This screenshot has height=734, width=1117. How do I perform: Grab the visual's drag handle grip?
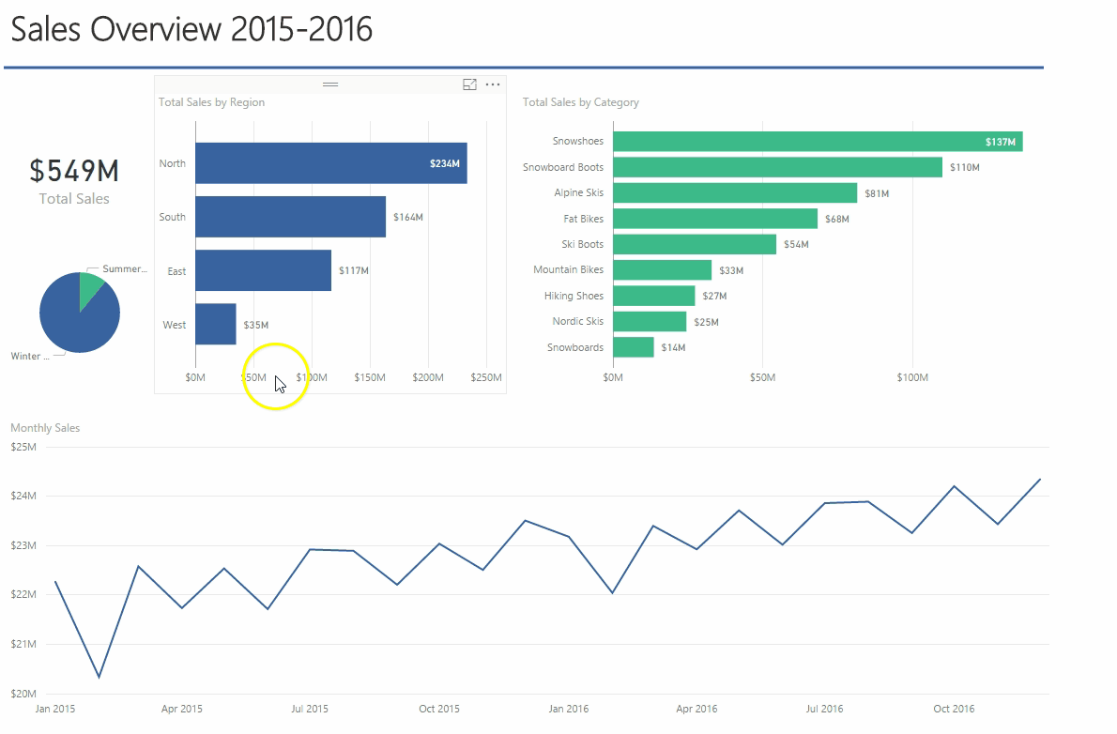[330, 84]
